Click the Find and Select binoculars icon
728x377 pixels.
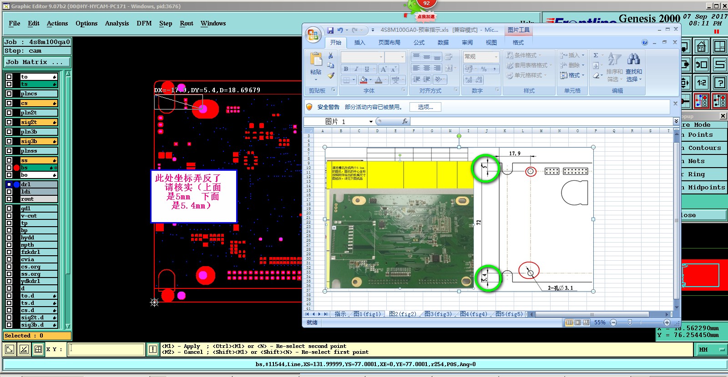coord(633,59)
